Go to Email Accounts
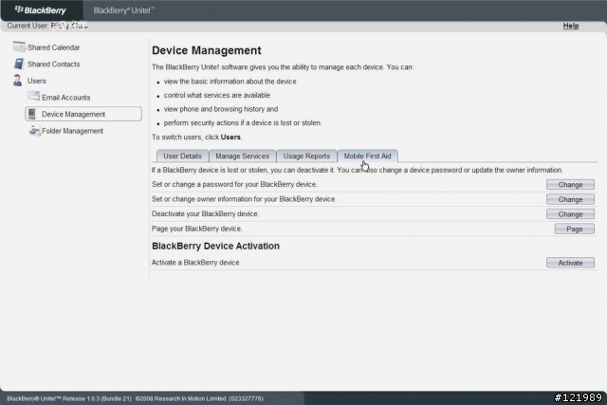Screen dimensions: 607x405 65,97
